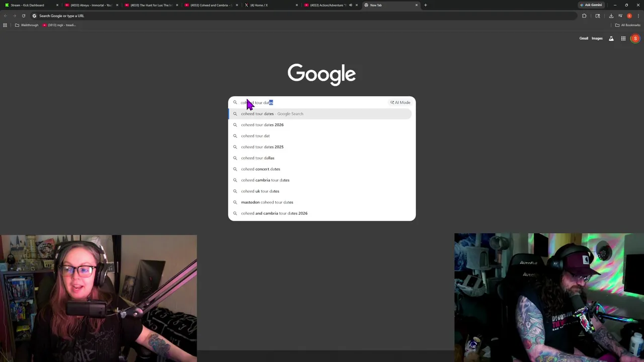The width and height of the screenshot is (644, 362).
Task: Open the Google apps grid
Action: [623, 38]
